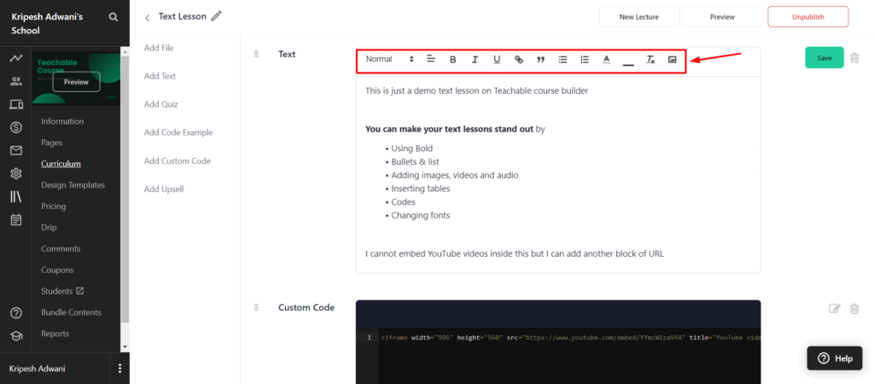Open the Normal paragraph style dropdown
This screenshot has height=384, width=874.
pyautogui.click(x=389, y=59)
